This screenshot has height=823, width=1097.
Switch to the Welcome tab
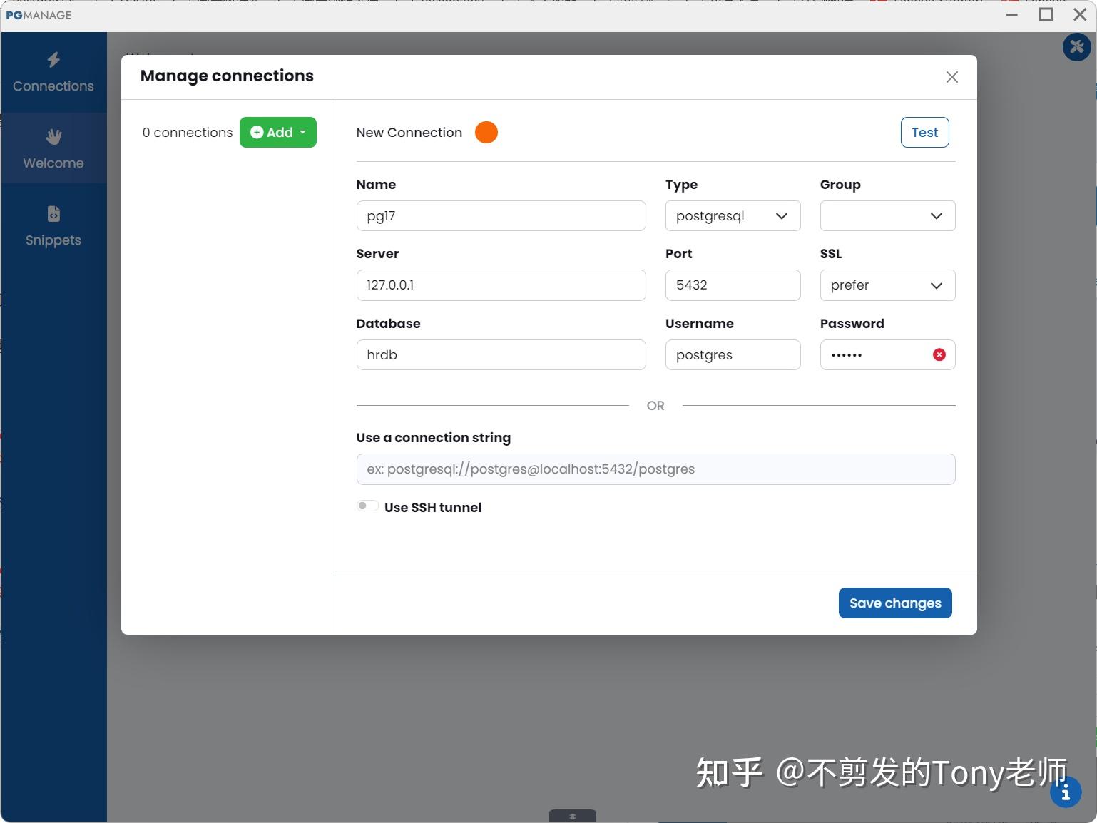tap(53, 148)
